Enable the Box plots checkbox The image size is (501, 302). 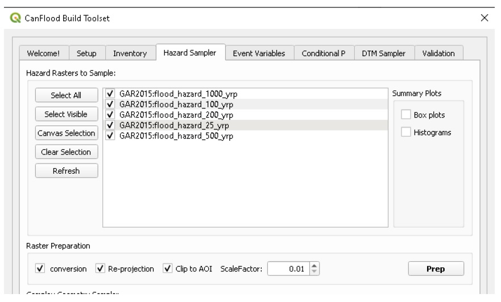[406, 115]
